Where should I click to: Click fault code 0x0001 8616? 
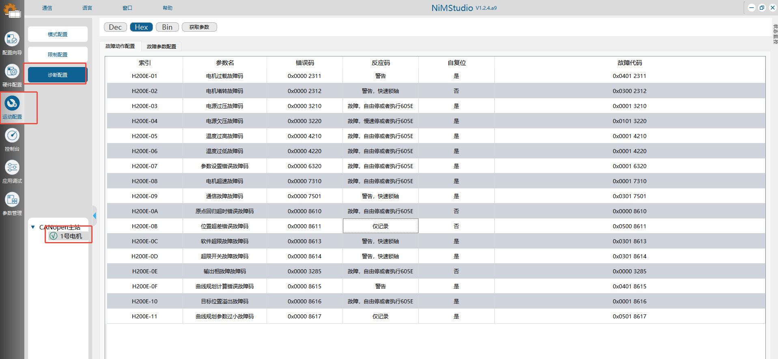coord(630,301)
